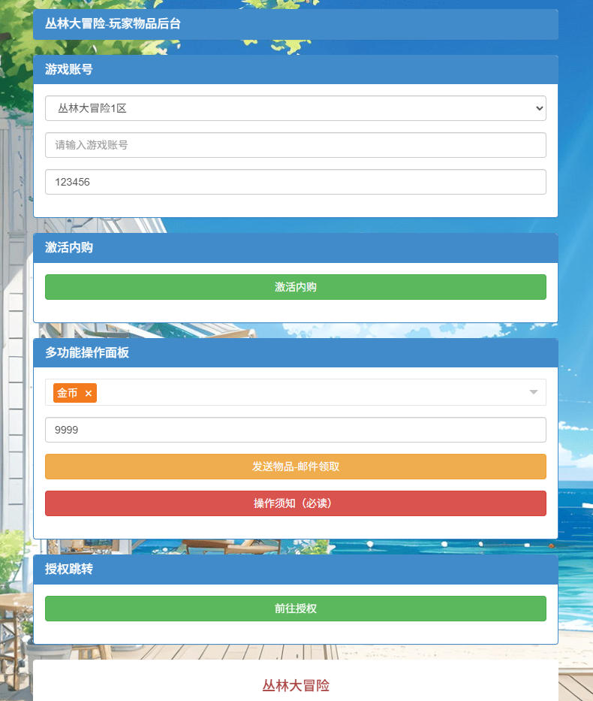Open the 丛林大冒险1区 server dropdown
The width and height of the screenshot is (593, 701).
click(x=295, y=108)
